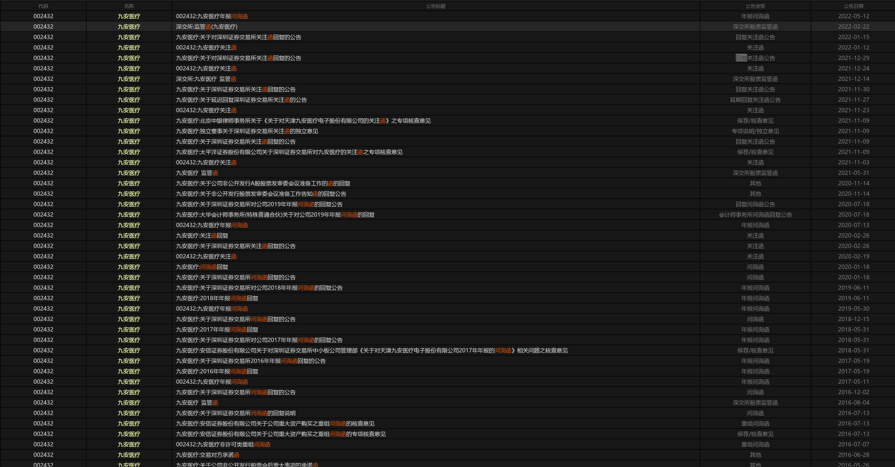Image resolution: width=895 pixels, height=467 pixels.
Task: Click the 名称 column header
Action: 129,6
